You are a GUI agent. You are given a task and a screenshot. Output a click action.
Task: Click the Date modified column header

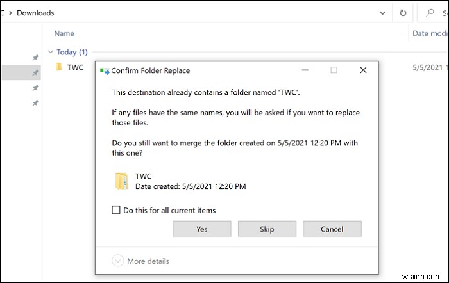(428, 33)
